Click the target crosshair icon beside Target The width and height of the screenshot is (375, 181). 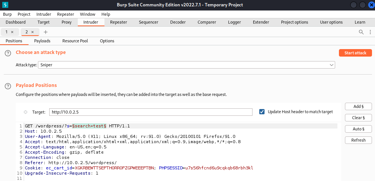pyautogui.click(x=26, y=112)
